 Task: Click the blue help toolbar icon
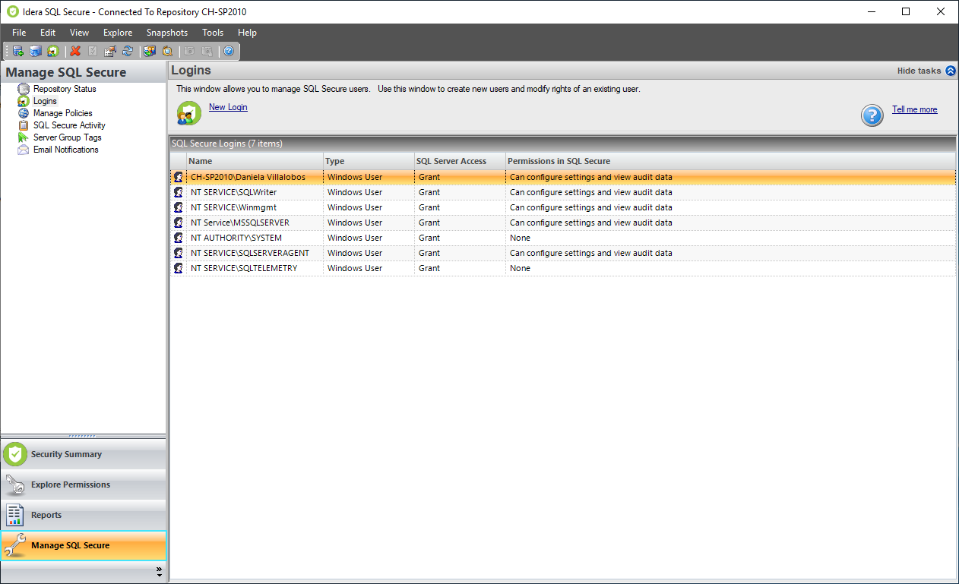[x=229, y=51]
